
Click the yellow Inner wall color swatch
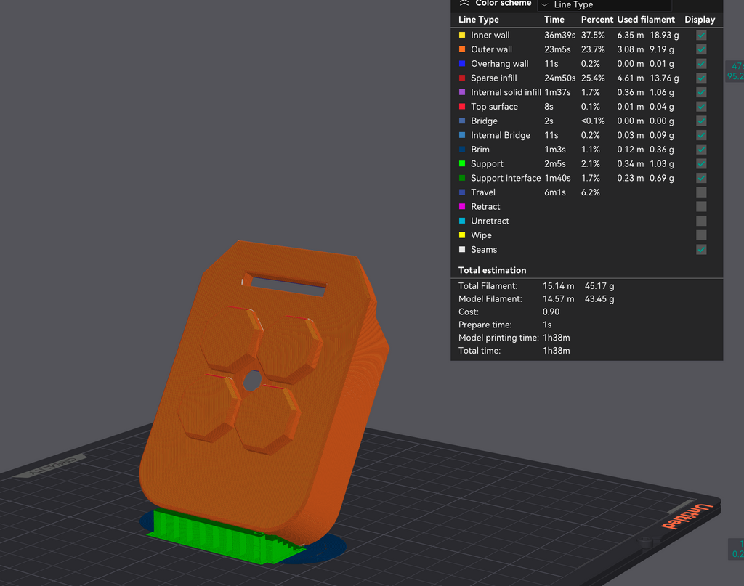[x=462, y=35]
